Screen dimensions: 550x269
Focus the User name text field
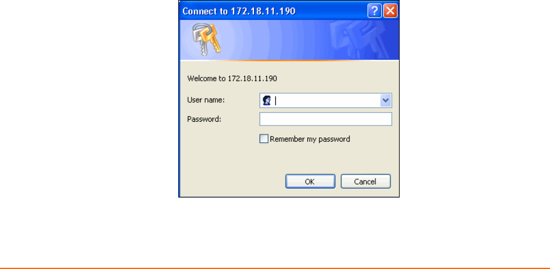[x=326, y=101]
